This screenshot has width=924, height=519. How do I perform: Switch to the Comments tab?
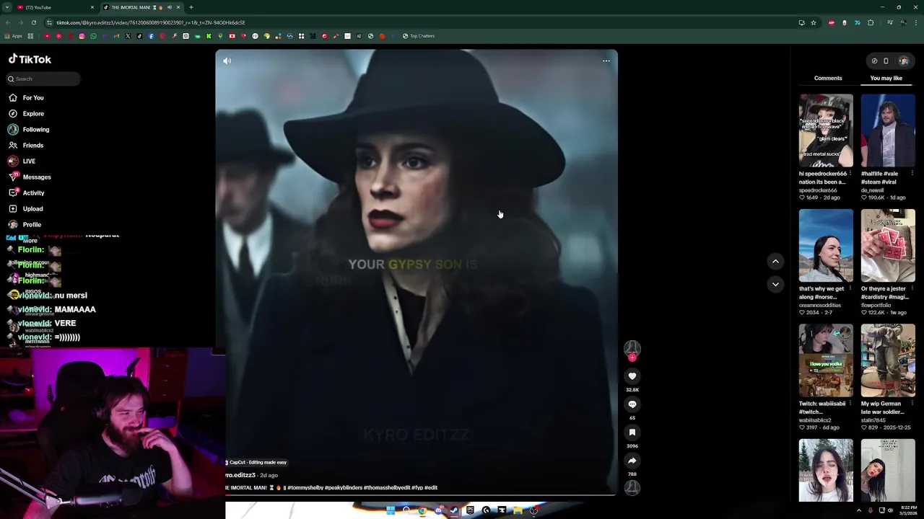pos(828,78)
